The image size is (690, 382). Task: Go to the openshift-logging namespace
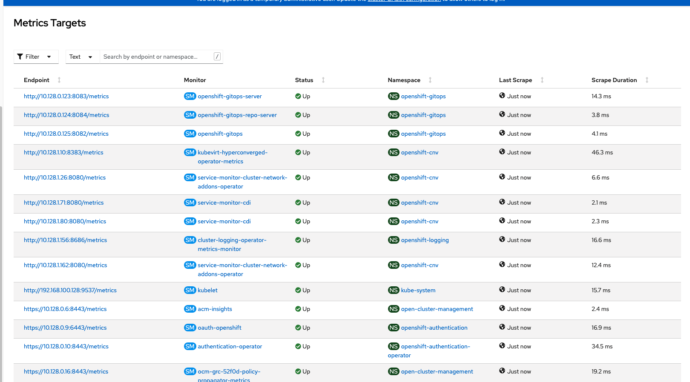pos(425,240)
